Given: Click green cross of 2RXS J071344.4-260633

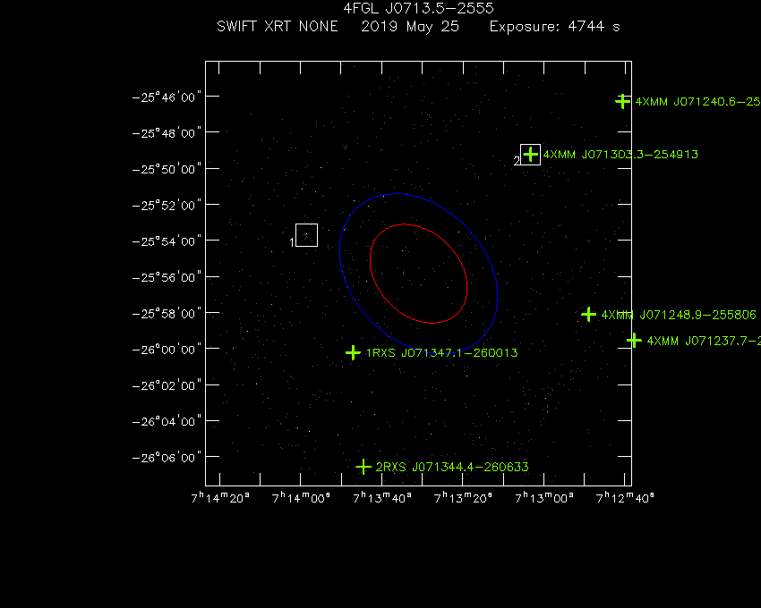Looking at the screenshot, I should [x=363, y=467].
